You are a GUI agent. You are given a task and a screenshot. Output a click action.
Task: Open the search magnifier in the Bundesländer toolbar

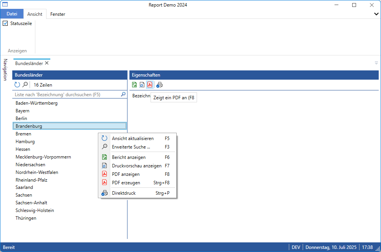(25, 85)
